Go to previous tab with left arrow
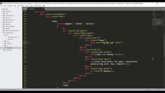Viewport: 165px width, 93px height. coord(24,9)
